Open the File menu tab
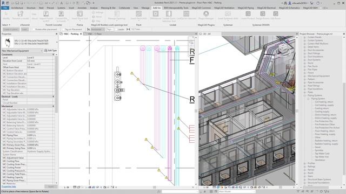Screen dimensions: 346x194 pos(5,8)
